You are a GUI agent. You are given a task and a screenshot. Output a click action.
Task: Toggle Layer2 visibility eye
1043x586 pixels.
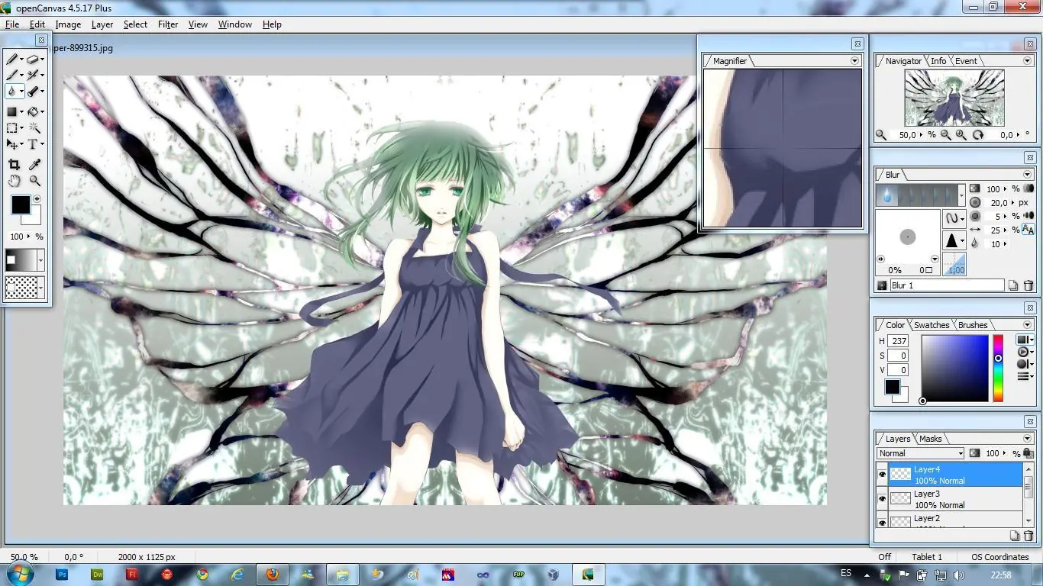[x=882, y=522]
